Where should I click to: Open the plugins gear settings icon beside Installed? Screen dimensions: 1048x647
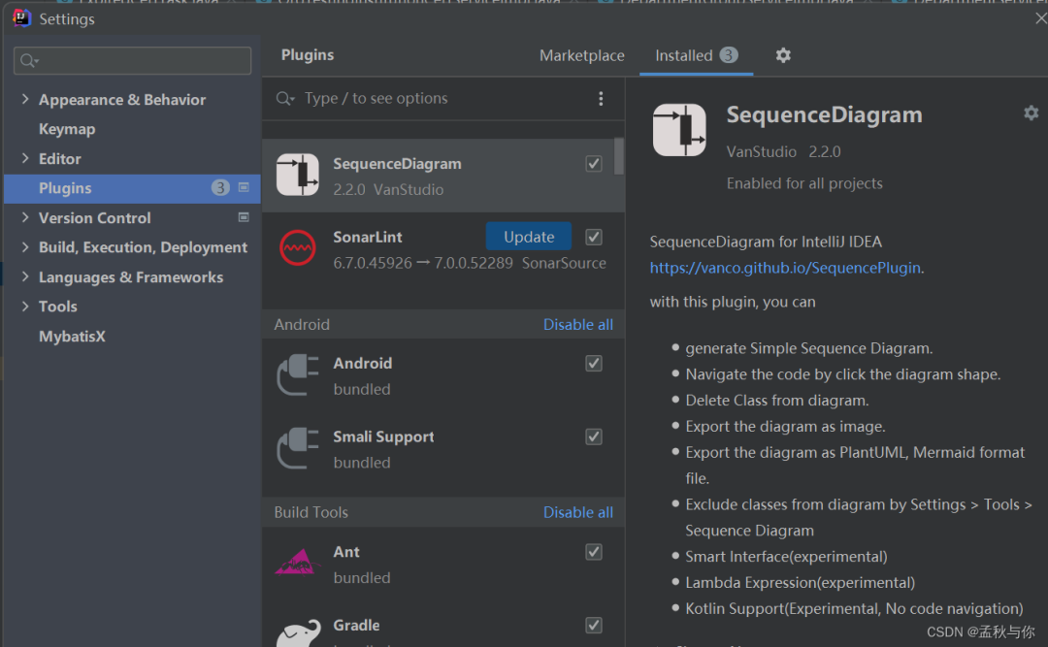pos(783,55)
